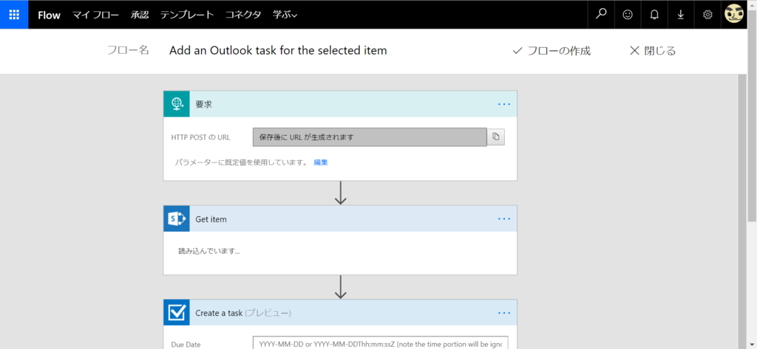This screenshot has height=349, width=757.
Task: Open the notifications bell icon
Action: pyautogui.click(x=654, y=15)
